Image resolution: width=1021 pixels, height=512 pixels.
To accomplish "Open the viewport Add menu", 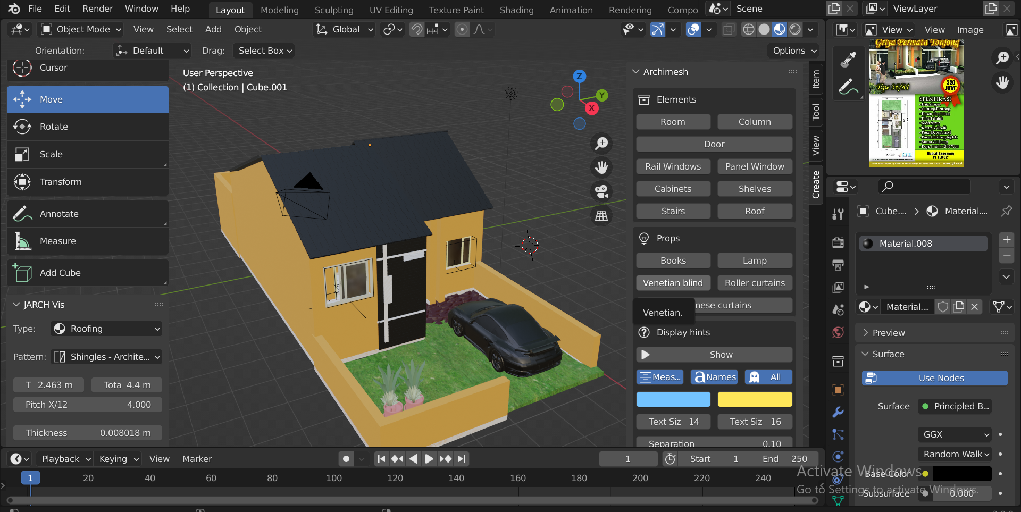I will (x=213, y=29).
